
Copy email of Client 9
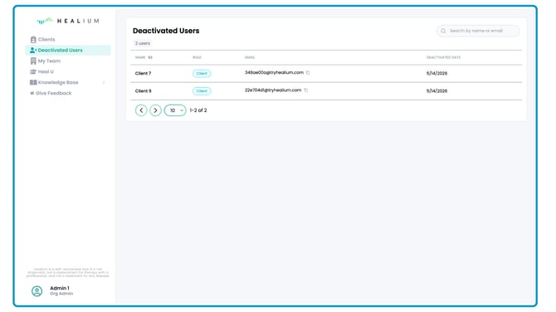click(x=306, y=90)
